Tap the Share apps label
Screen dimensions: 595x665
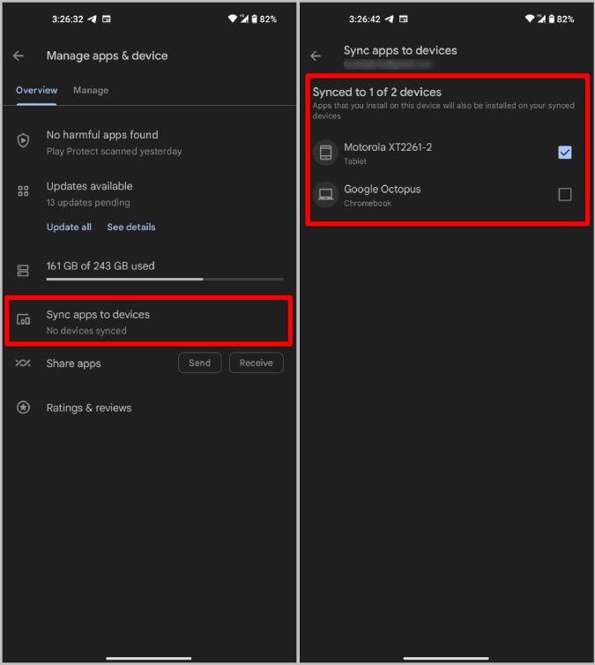(74, 363)
